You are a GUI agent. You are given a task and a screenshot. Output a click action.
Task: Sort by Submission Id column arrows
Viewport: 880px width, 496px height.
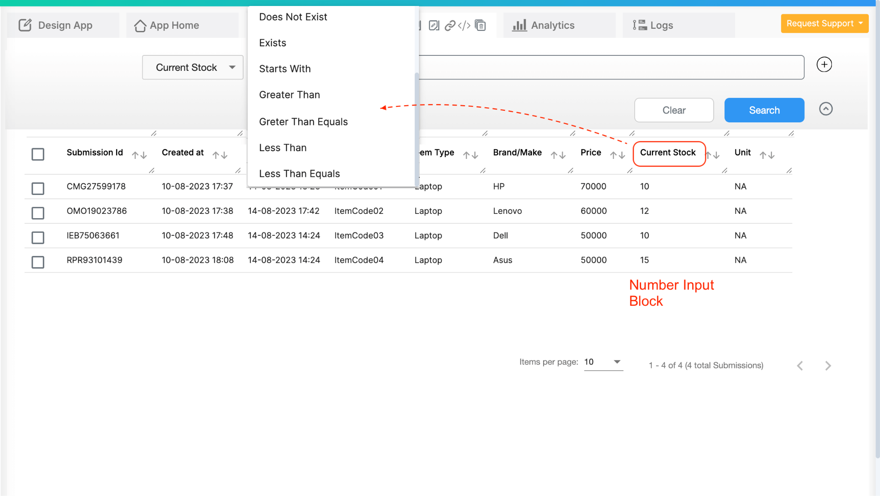point(139,155)
